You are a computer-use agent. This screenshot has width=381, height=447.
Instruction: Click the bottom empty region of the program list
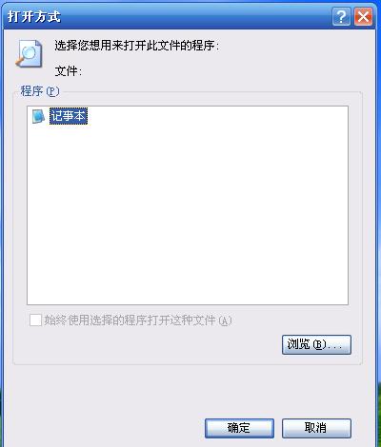point(188,285)
